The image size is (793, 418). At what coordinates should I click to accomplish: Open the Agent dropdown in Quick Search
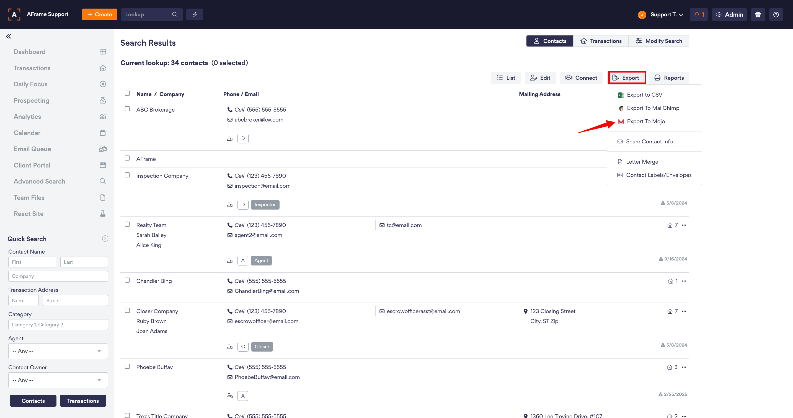[x=58, y=351]
